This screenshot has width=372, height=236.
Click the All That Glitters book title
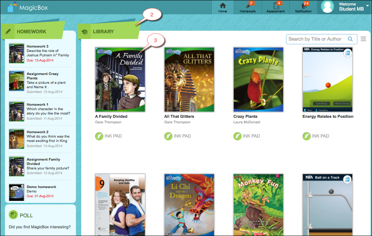point(179,116)
